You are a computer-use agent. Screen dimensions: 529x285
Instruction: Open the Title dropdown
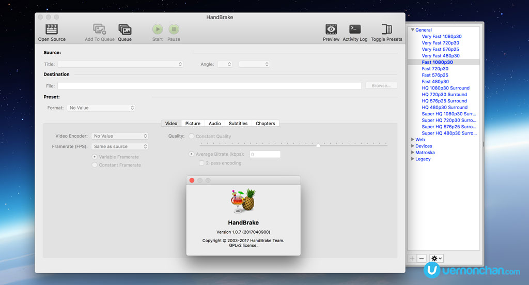click(x=120, y=64)
